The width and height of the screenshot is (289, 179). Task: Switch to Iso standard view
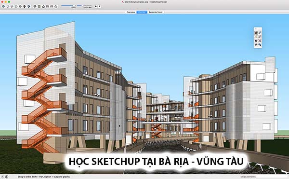(35, 6)
